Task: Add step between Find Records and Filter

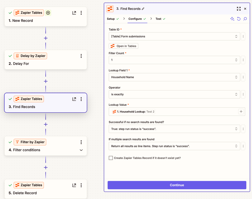Action: 46,124
